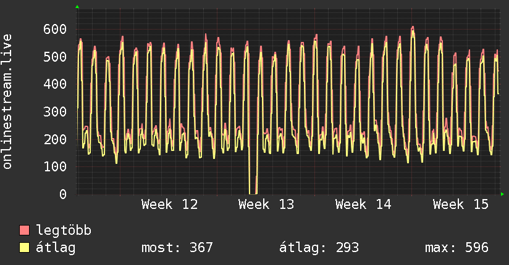Click the onlinestream.live vertical axis title
Image resolution: width=509 pixels, height=265 pixels.
coord(7,102)
